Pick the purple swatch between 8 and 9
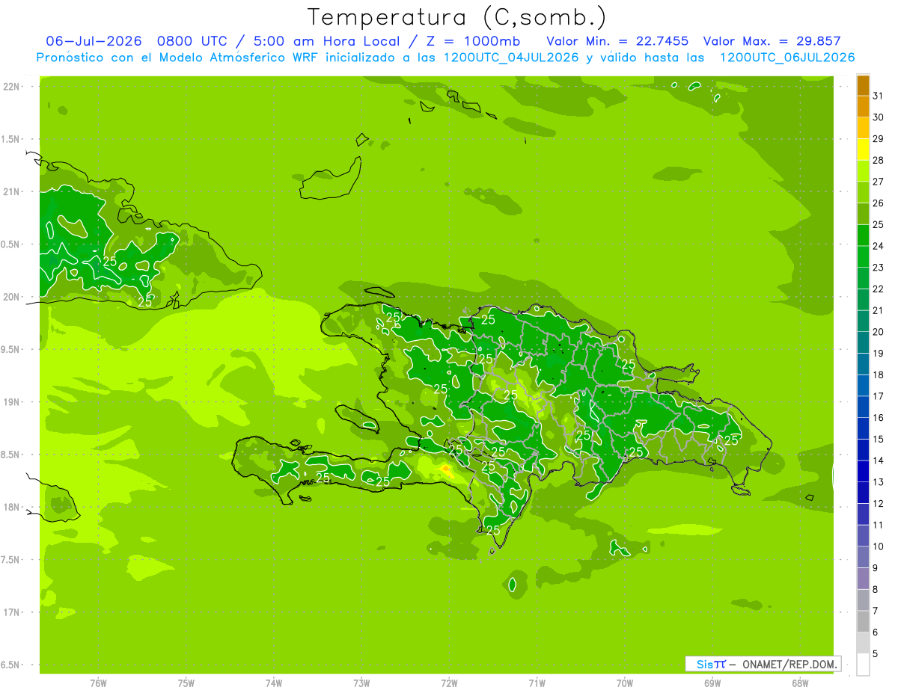898x693 pixels. pyautogui.click(x=863, y=579)
